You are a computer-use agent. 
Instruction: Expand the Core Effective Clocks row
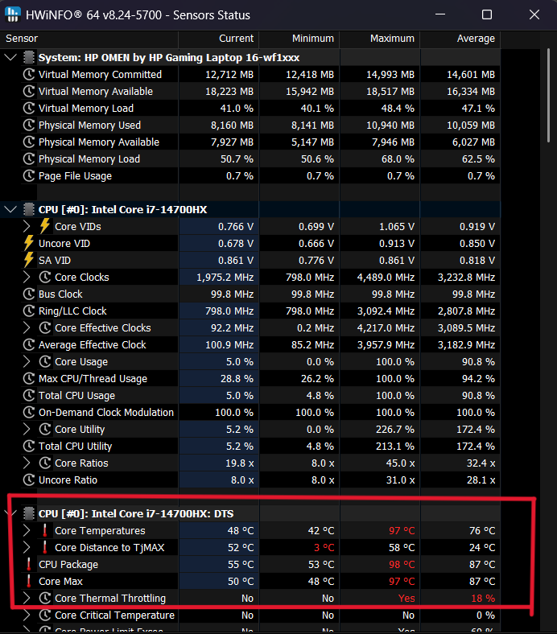(27, 328)
